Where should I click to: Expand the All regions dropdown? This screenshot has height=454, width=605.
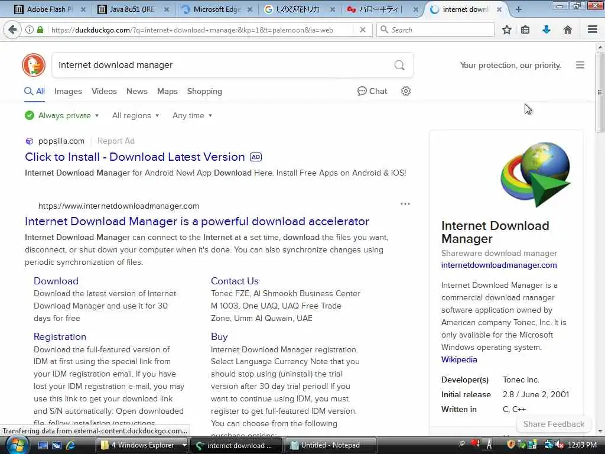click(135, 115)
